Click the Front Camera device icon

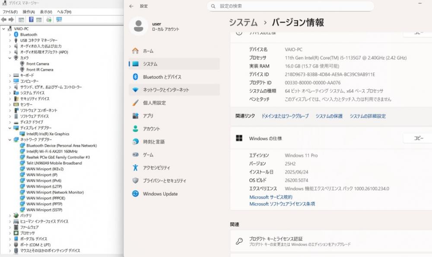(22, 63)
